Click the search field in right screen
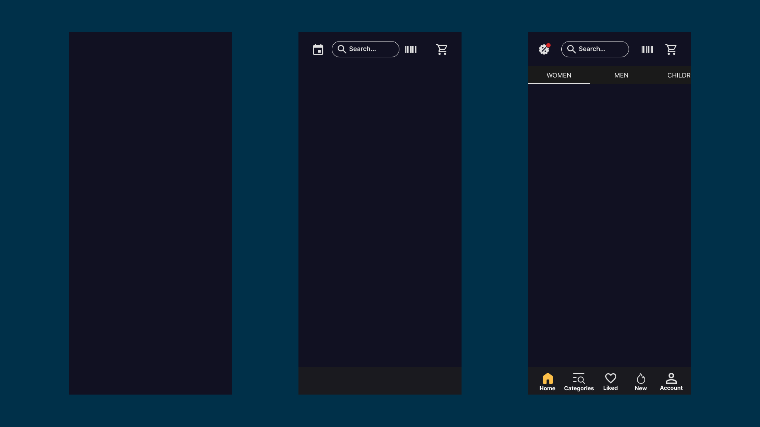The image size is (760, 427). (600, 49)
